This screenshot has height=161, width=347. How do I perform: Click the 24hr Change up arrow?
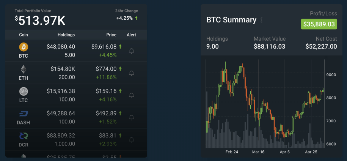tap(136, 18)
